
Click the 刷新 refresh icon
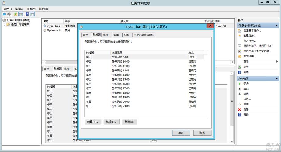click(240, 67)
